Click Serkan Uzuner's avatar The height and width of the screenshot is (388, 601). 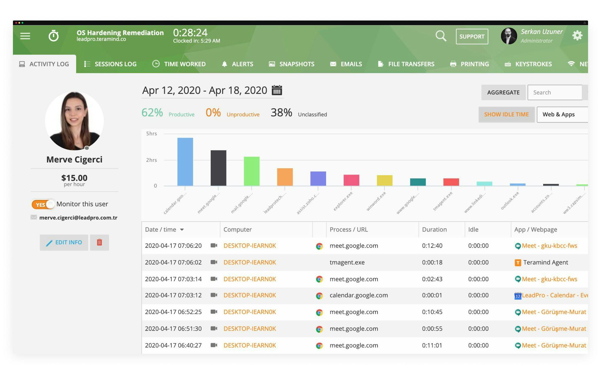point(509,36)
